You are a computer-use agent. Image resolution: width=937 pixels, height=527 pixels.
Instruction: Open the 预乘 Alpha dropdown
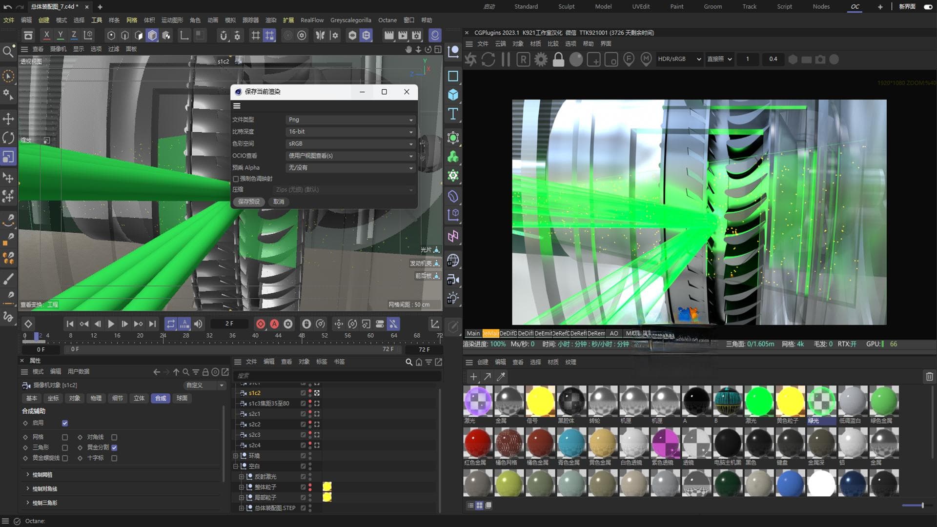(350, 167)
